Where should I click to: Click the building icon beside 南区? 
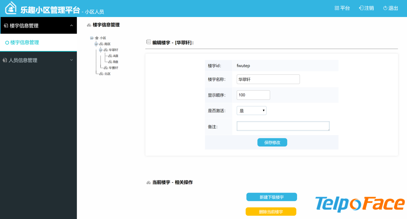click(x=101, y=44)
